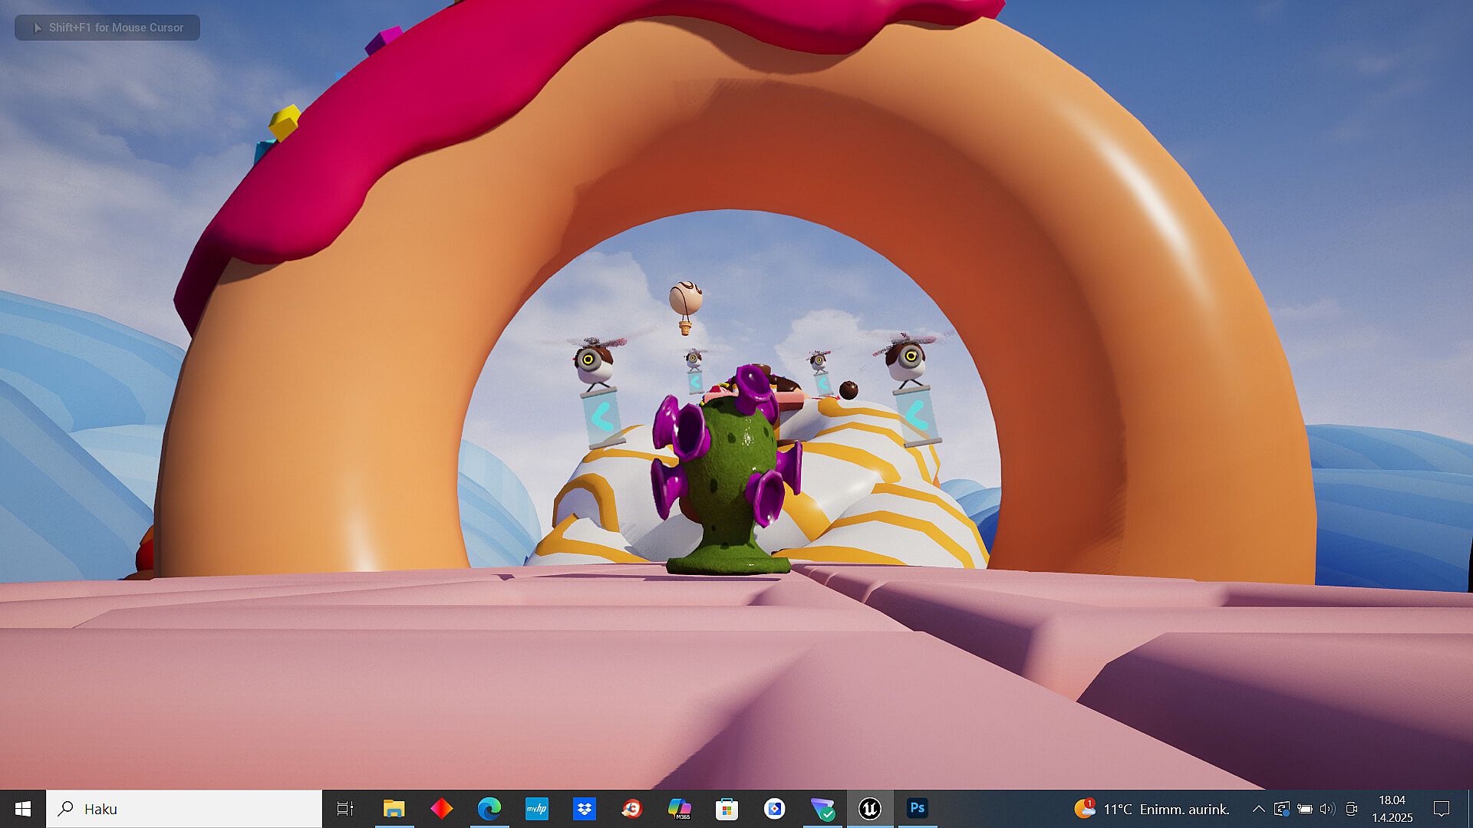This screenshot has height=828, width=1473.
Task: Open the notification center
Action: [1442, 809]
